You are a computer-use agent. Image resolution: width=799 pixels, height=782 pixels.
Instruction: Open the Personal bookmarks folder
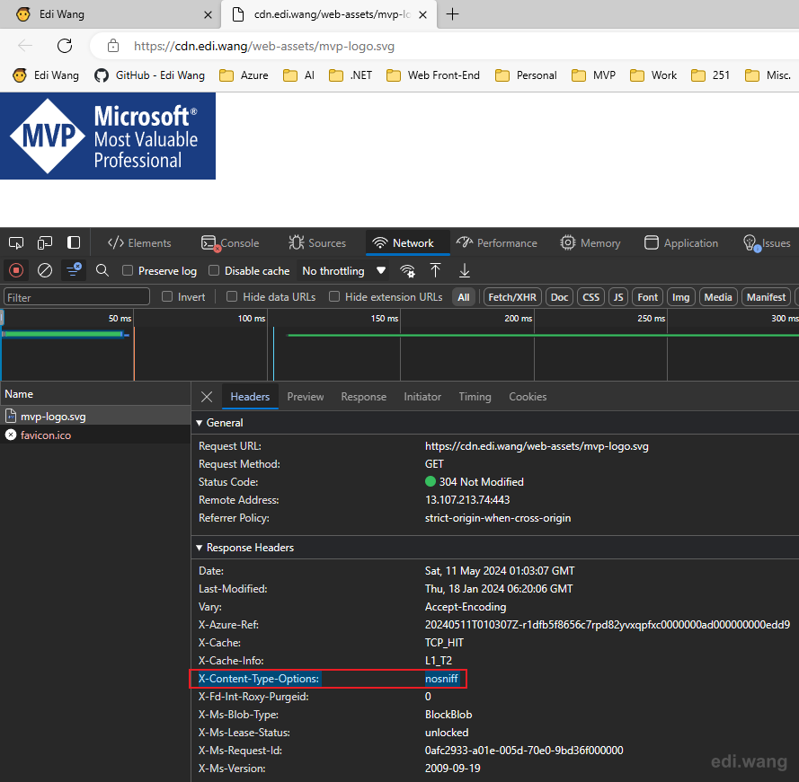(527, 75)
